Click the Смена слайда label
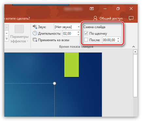142x121 pixels. [x=94, y=27]
